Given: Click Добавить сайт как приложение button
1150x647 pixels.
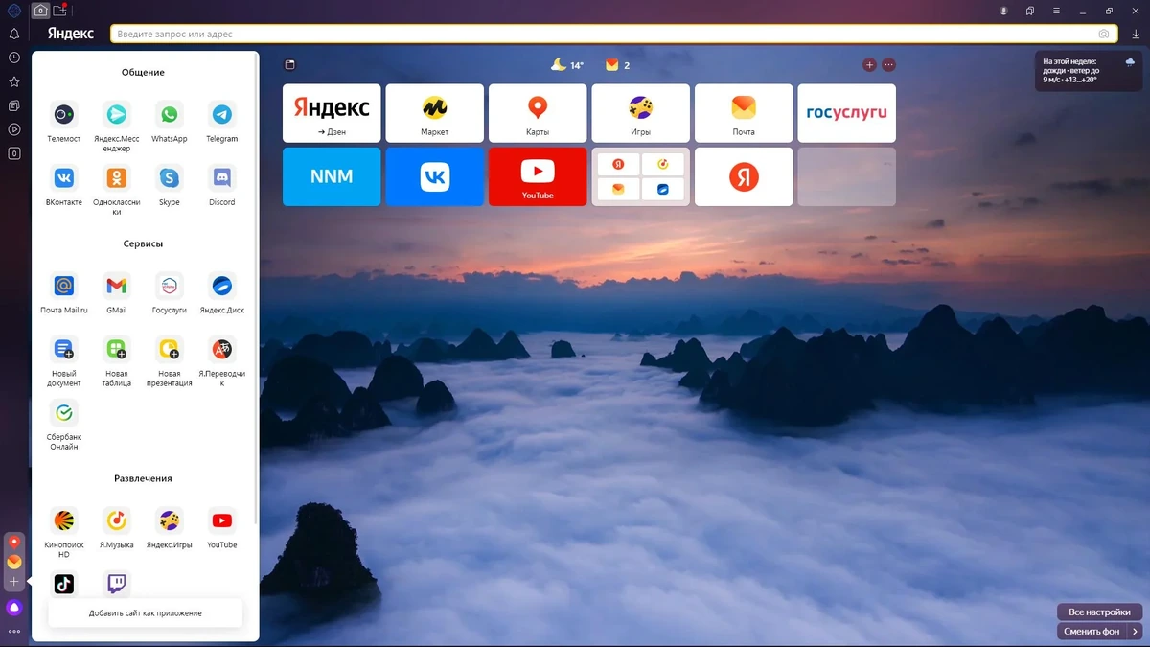Looking at the screenshot, I should point(145,612).
